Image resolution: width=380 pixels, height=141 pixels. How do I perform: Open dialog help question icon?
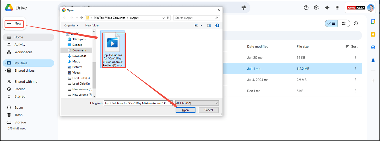point(217,25)
